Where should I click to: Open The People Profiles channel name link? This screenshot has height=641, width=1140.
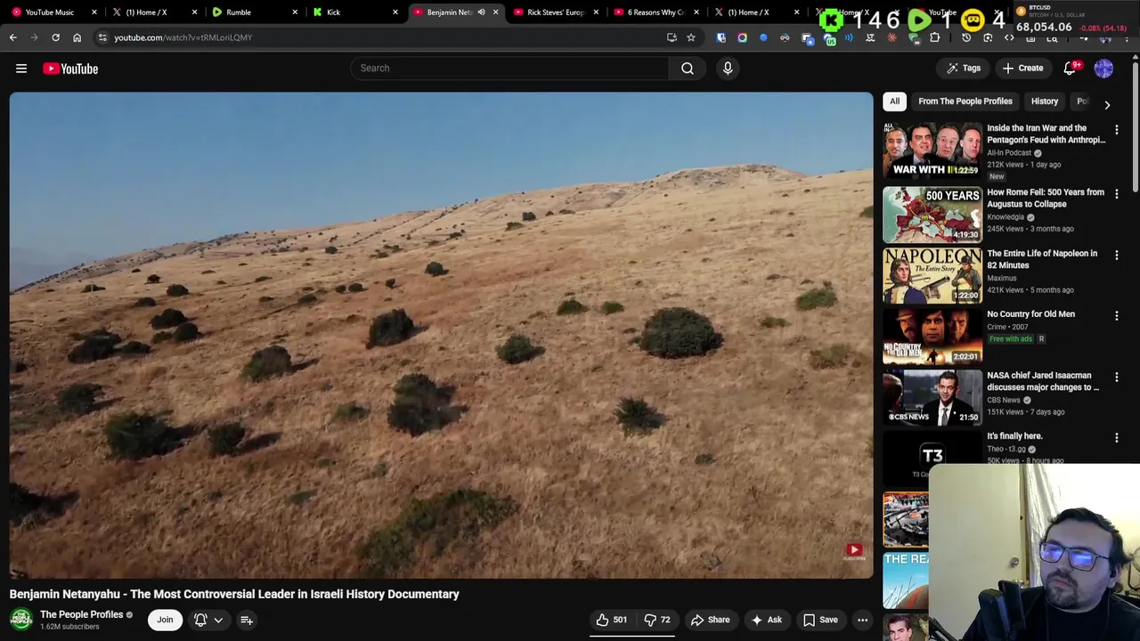[x=81, y=614]
